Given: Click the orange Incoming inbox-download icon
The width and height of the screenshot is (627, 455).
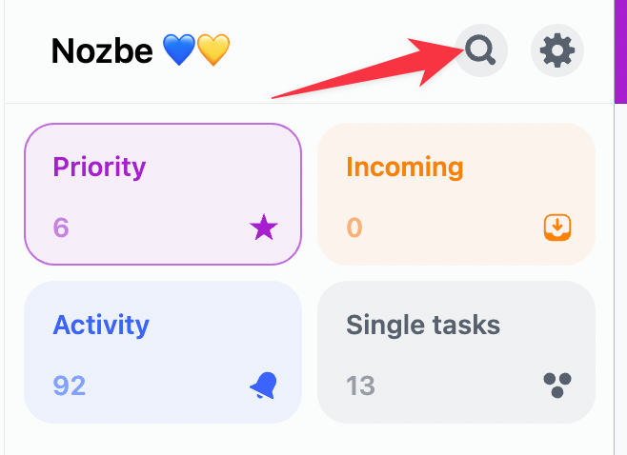Looking at the screenshot, I should coord(557,227).
